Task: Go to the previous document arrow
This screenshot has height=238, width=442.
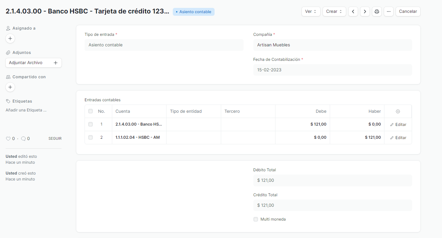Action: (x=353, y=12)
